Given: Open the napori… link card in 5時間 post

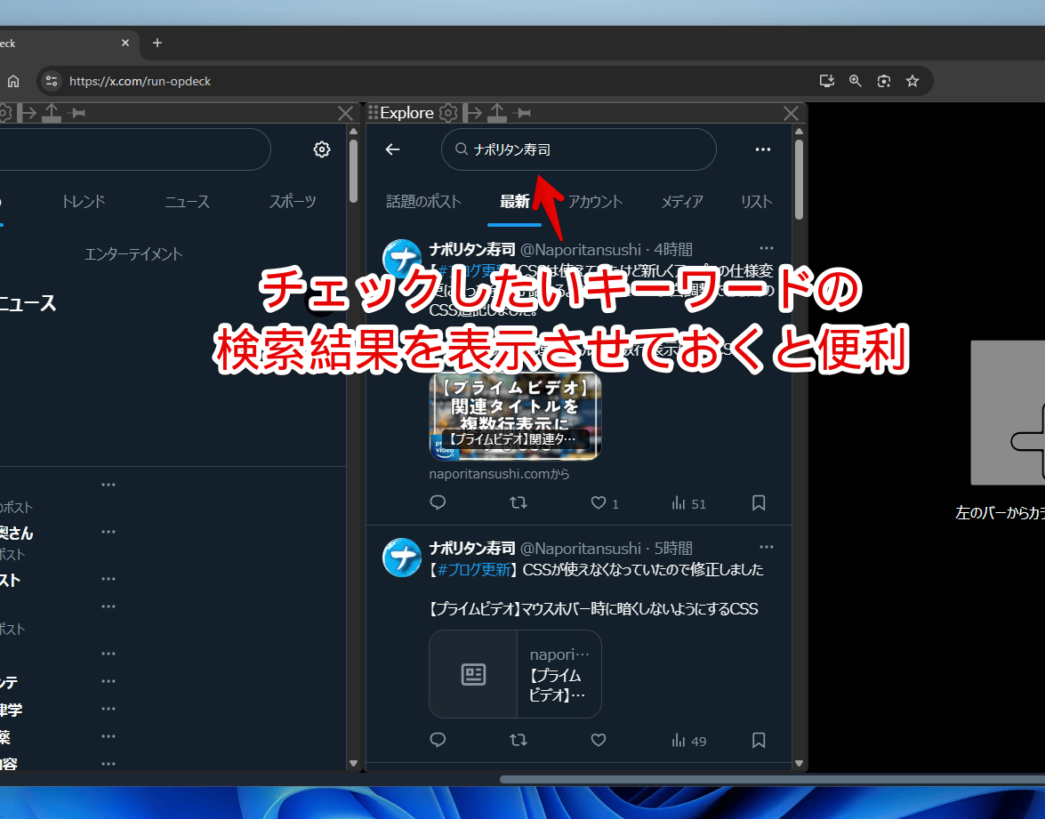Looking at the screenshot, I should 515,674.
